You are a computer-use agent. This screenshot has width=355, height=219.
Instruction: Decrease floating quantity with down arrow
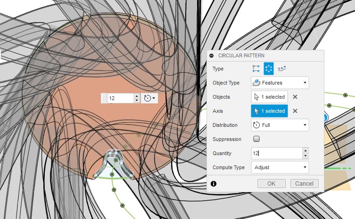[137, 101]
